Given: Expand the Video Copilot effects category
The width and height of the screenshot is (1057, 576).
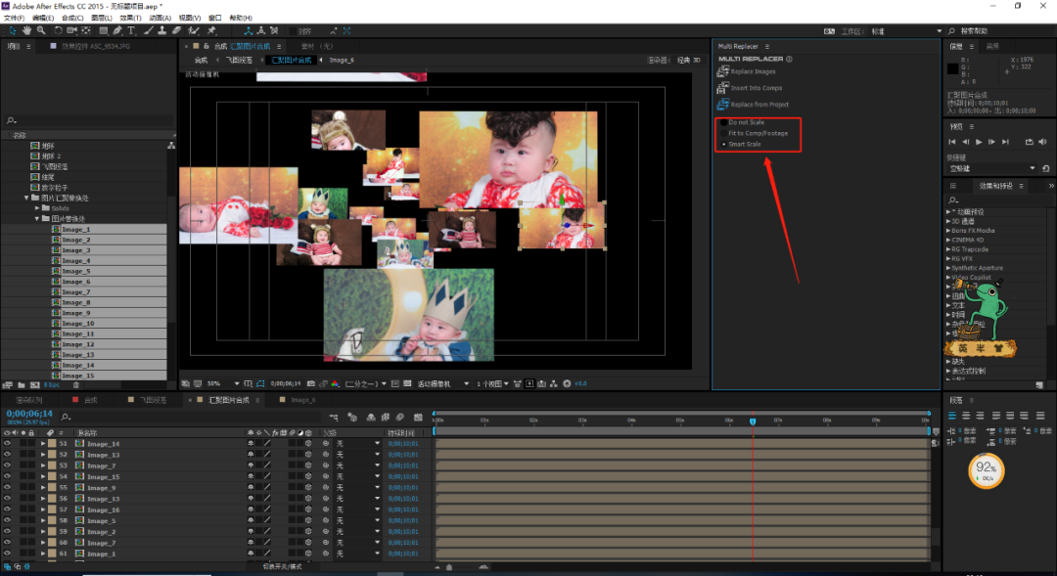Looking at the screenshot, I should click(948, 277).
